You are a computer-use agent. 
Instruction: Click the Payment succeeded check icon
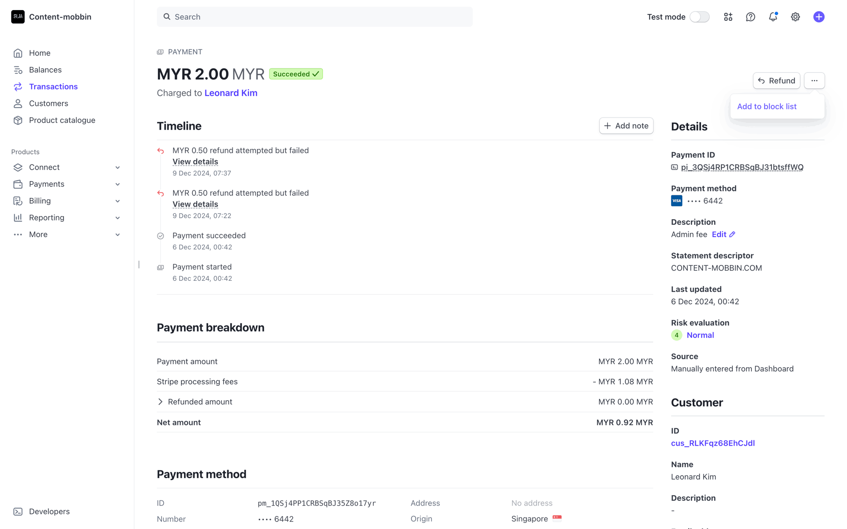coord(161,236)
